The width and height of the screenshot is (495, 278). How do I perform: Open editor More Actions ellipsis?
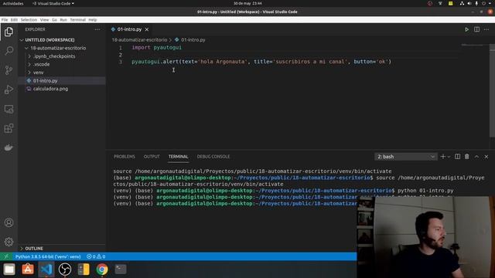486,29
